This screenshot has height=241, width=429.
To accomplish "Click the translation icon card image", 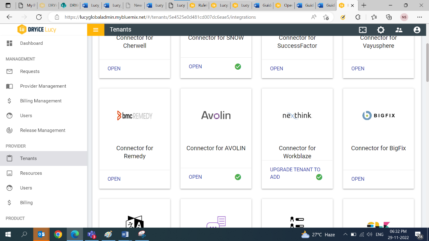I will (x=135, y=222).
